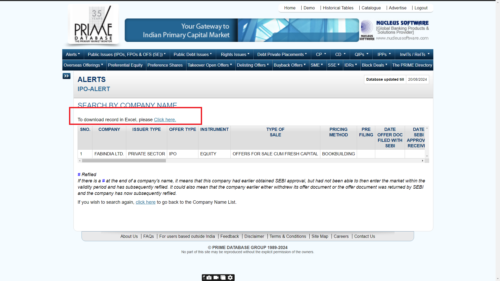Expand the Buyback Offers menu
500x281 pixels.
coord(290,65)
